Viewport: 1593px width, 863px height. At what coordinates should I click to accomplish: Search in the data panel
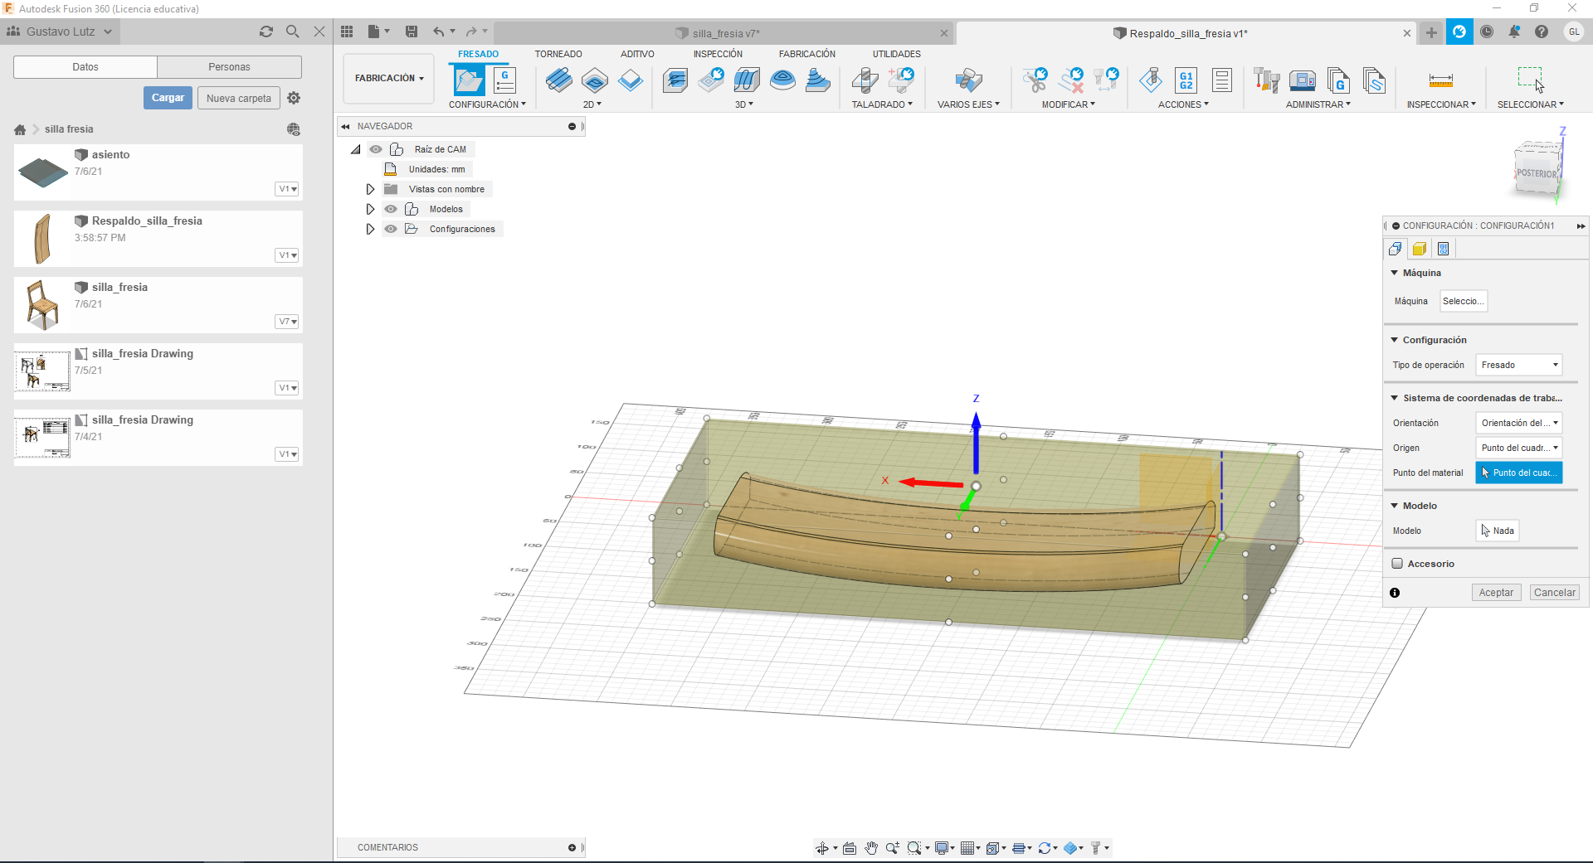coord(293,32)
